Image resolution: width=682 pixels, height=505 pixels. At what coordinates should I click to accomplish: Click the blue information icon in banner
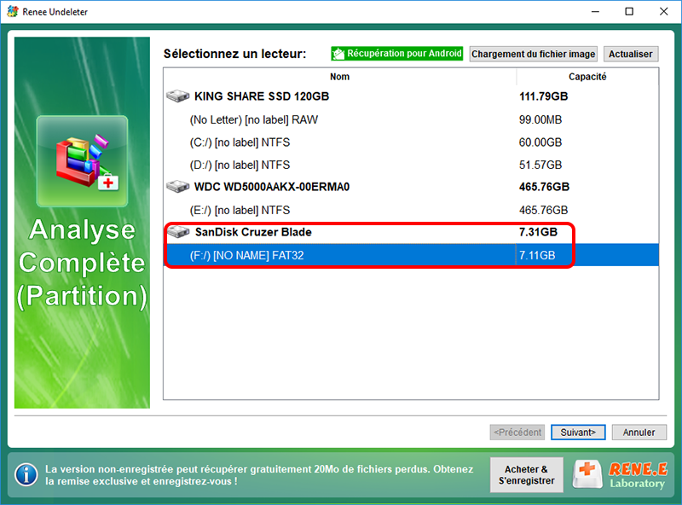tap(26, 474)
